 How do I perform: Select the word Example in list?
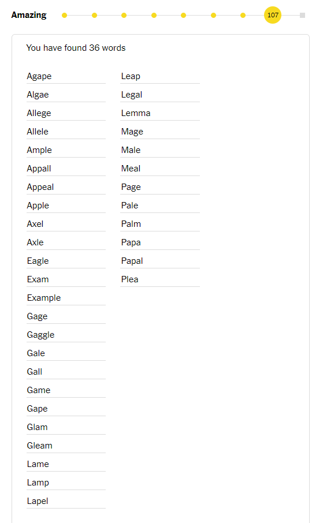point(44,298)
